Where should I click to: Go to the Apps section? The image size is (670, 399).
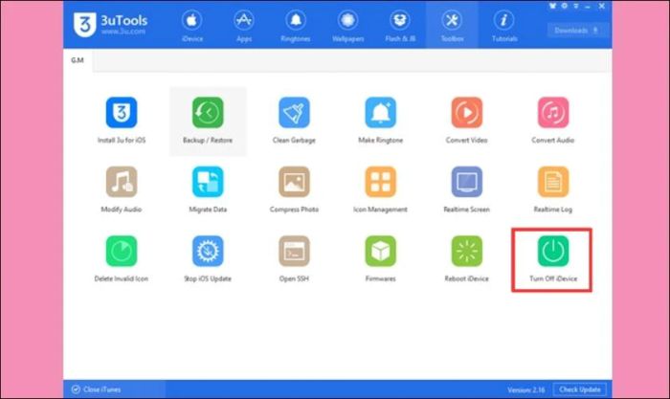[244, 25]
